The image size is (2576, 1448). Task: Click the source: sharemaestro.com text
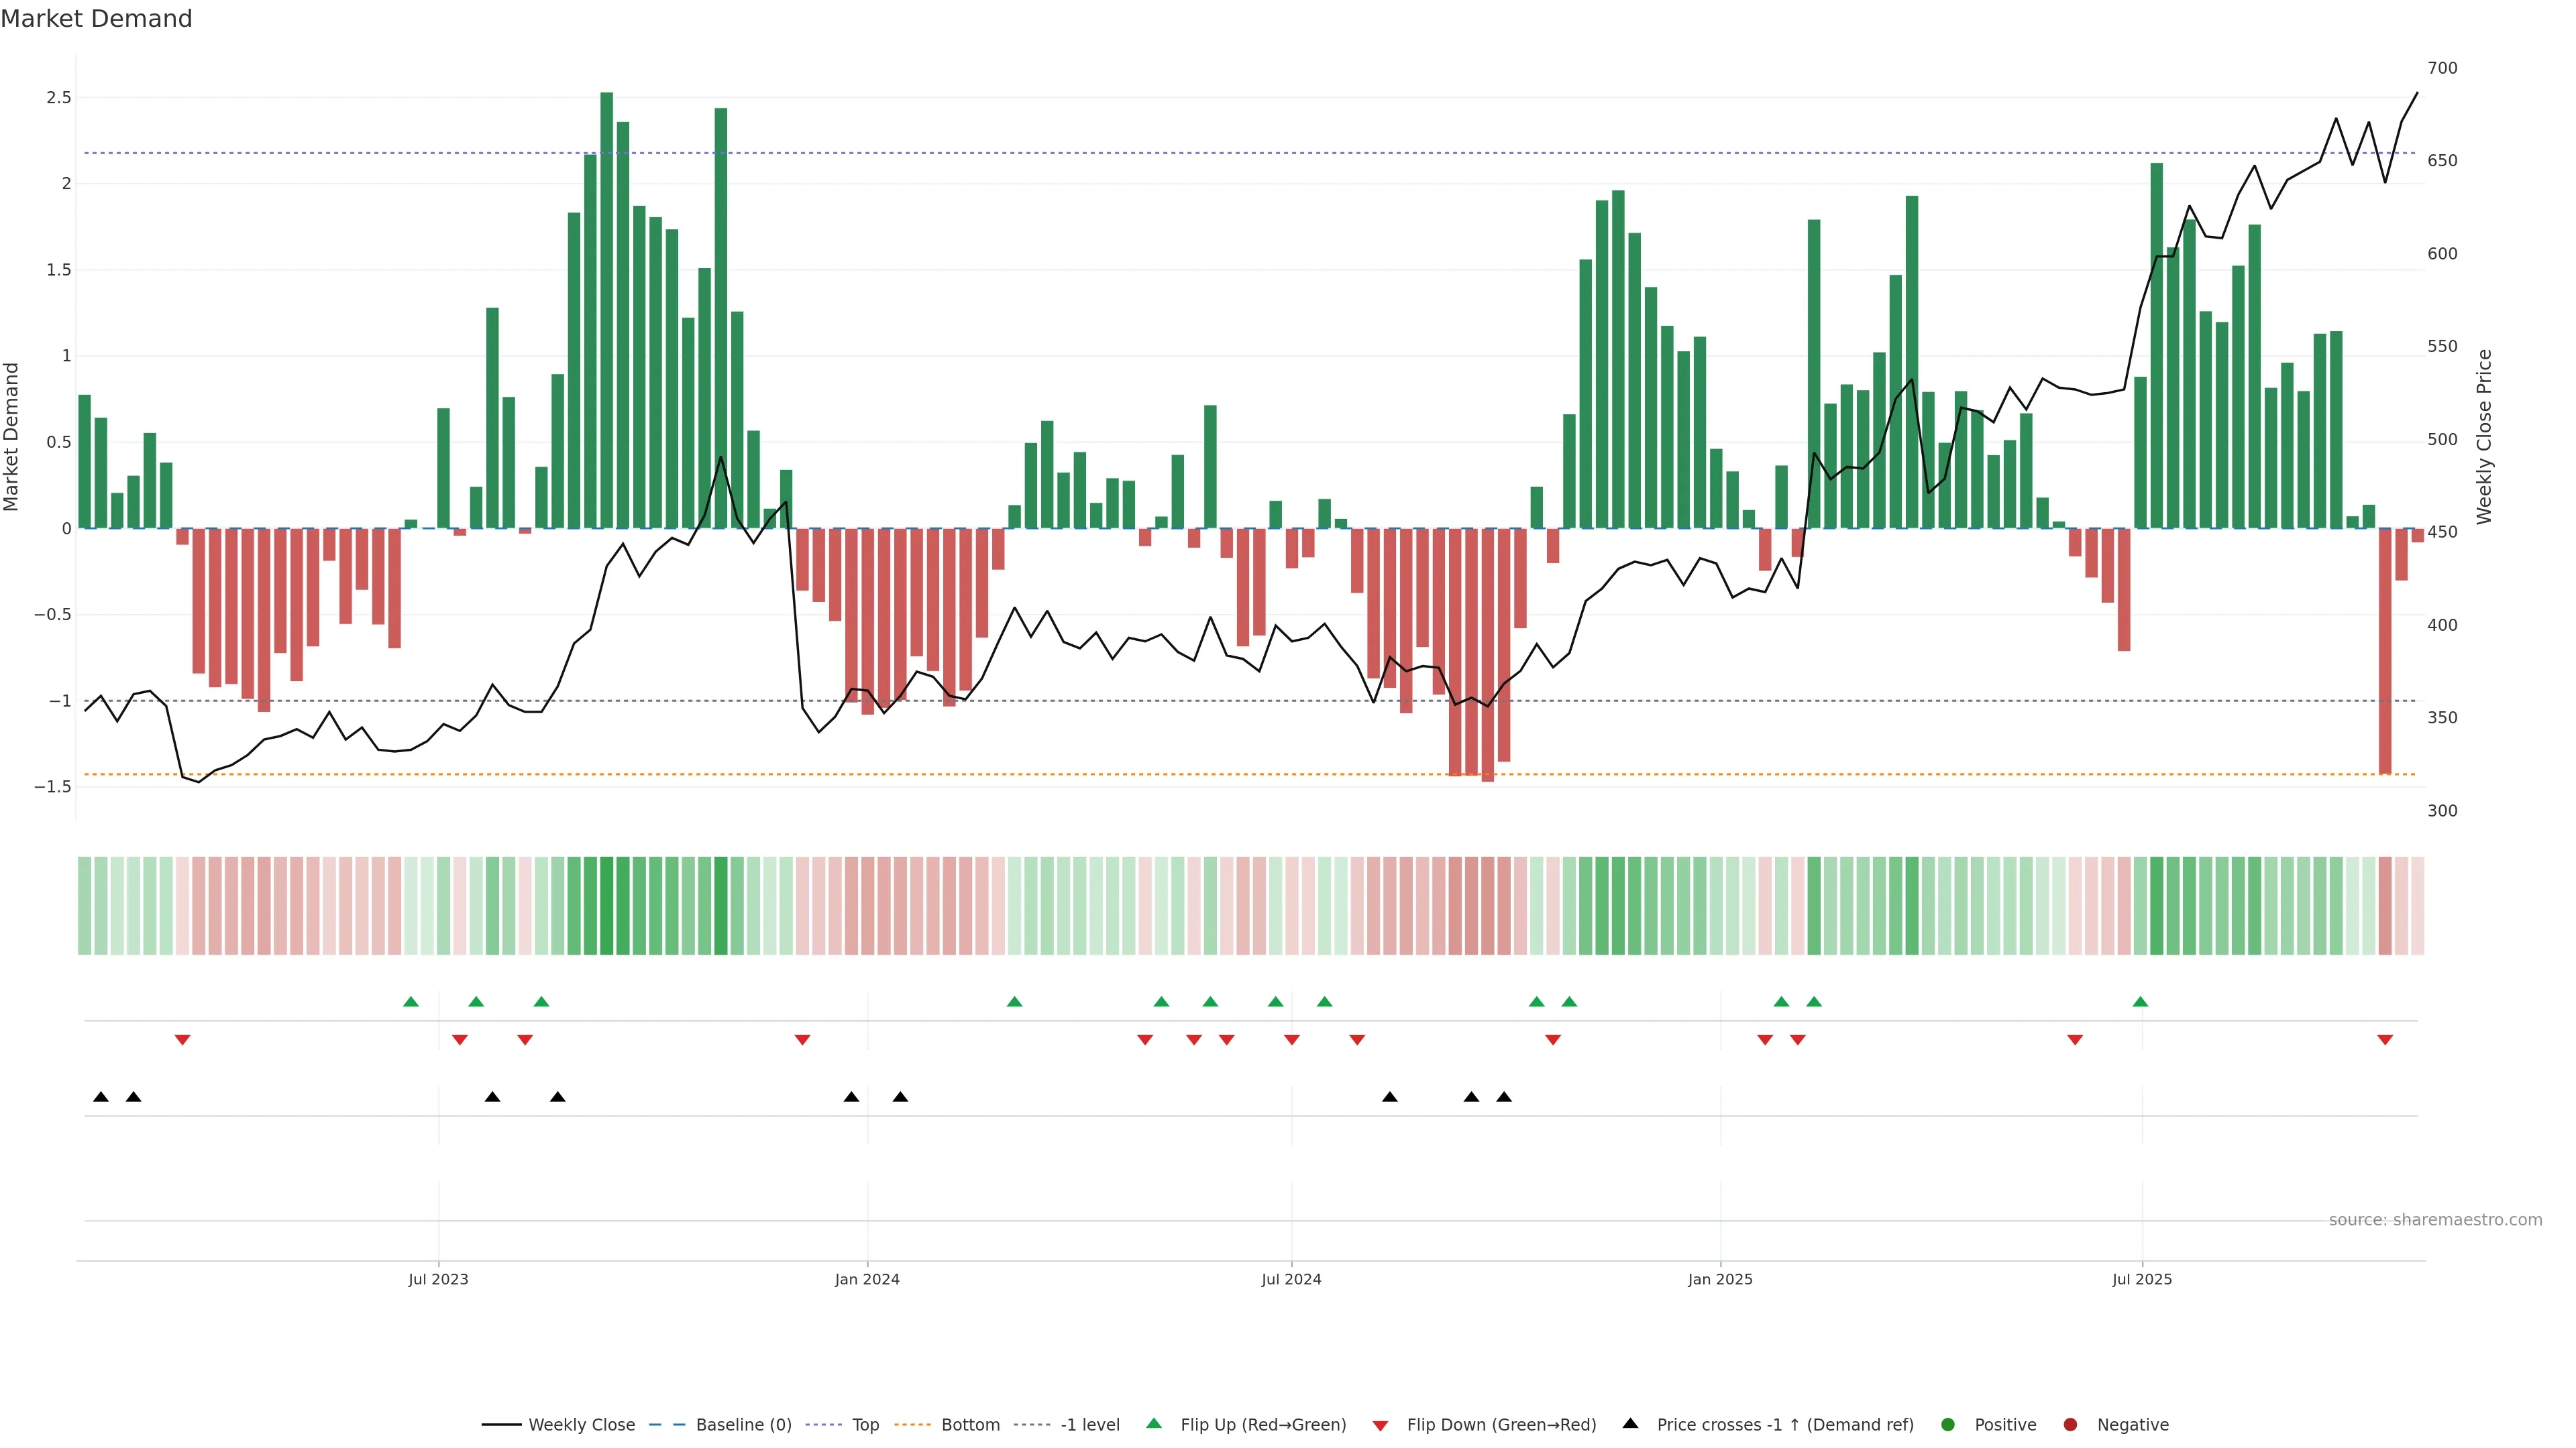(2435, 1220)
